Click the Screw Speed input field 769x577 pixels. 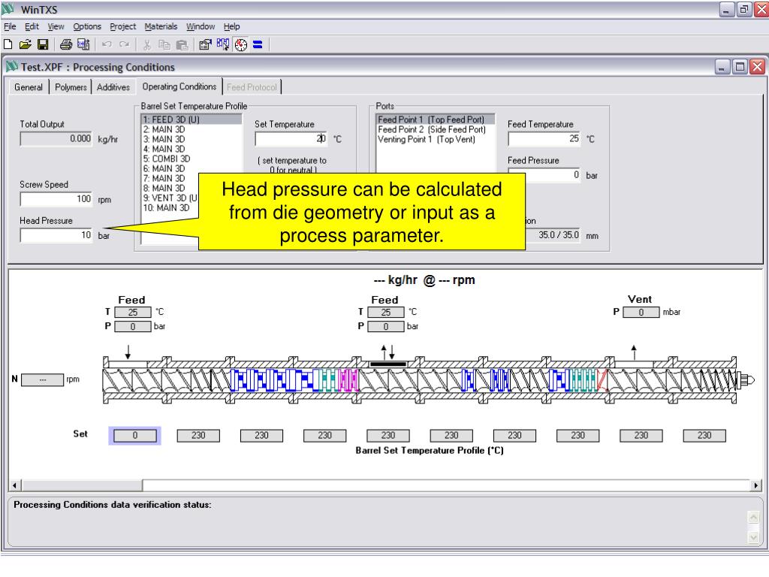pyautogui.click(x=56, y=198)
